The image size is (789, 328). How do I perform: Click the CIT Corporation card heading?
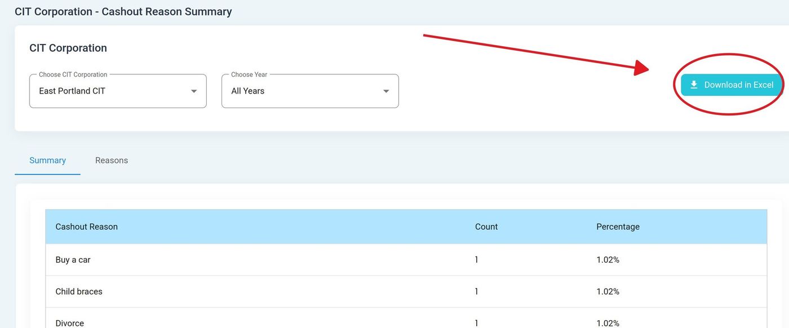(x=68, y=48)
